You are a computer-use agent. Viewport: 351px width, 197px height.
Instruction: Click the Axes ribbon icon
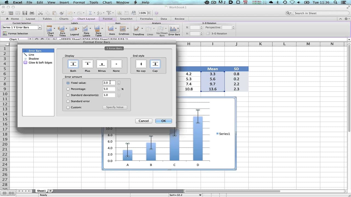(x=111, y=28)
